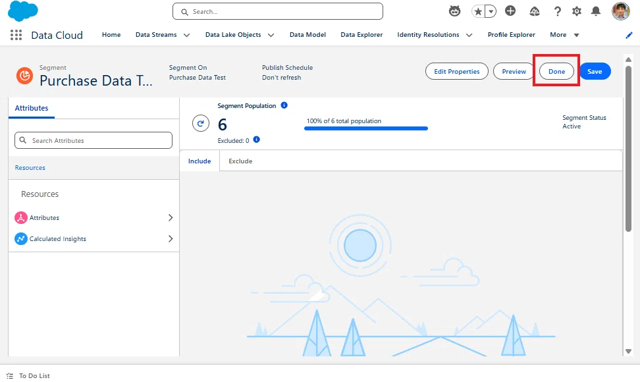Open the setup gear icon
Screen dimensions: 640x382
576,11
